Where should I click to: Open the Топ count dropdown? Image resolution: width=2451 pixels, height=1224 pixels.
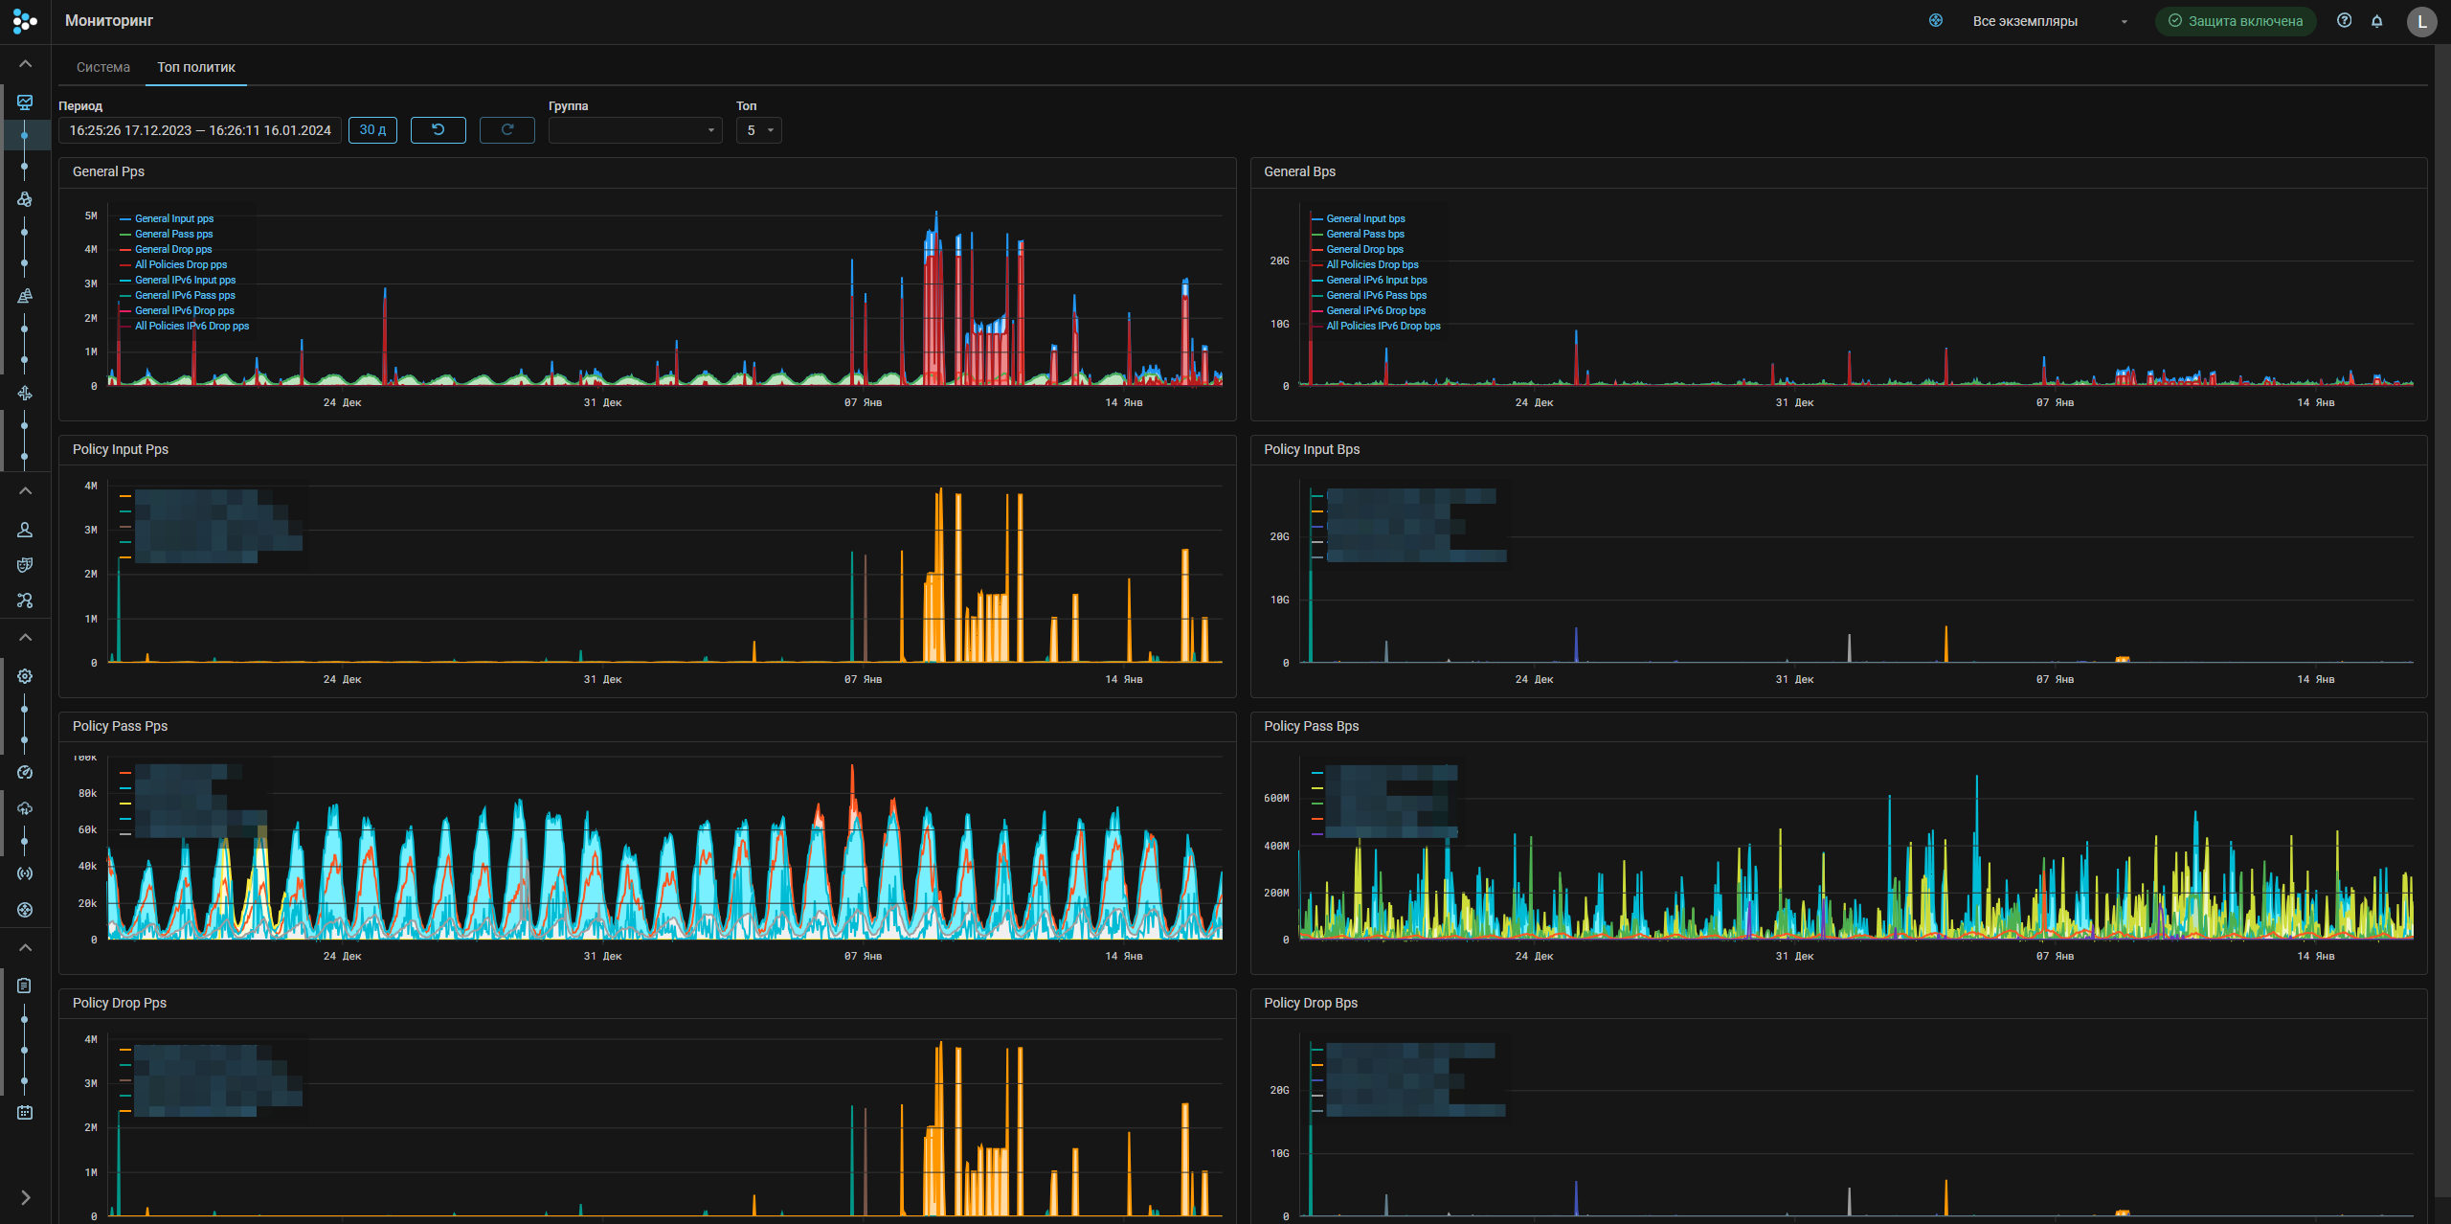click(758, 130)
